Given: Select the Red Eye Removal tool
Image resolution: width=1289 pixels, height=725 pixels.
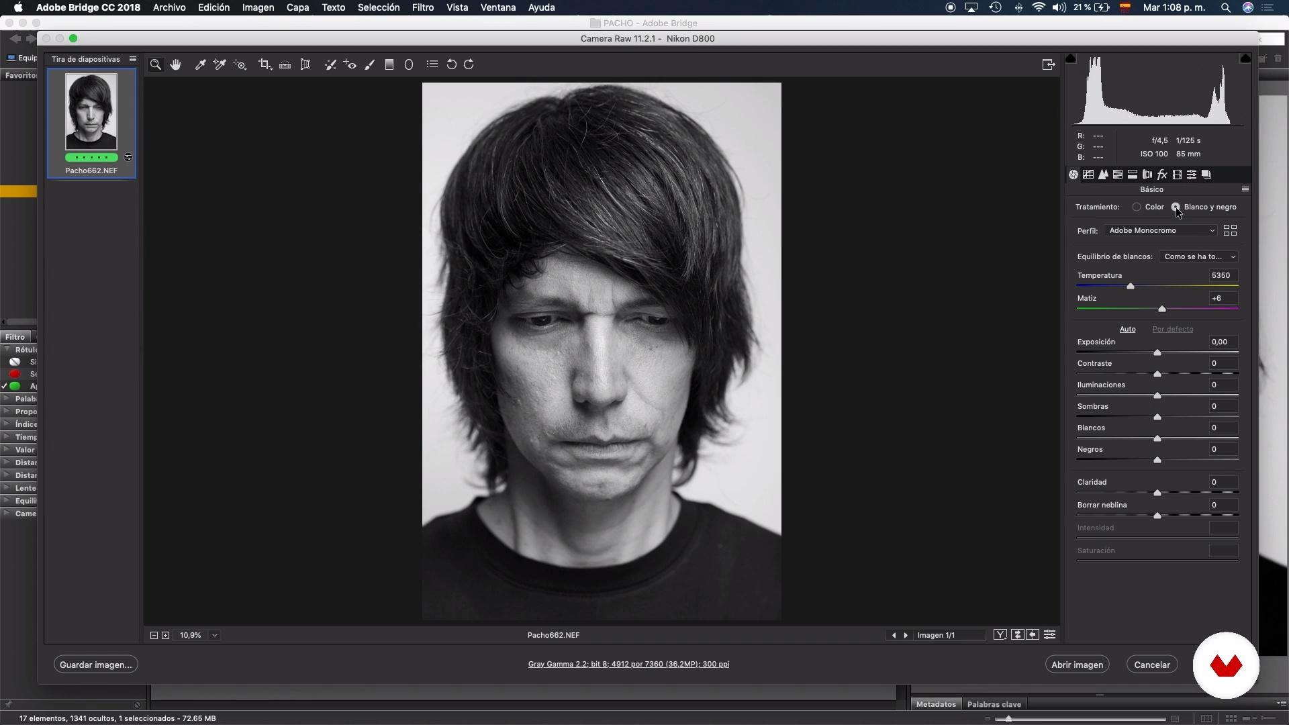Looking at the screenshot, I should coord(350,64).
